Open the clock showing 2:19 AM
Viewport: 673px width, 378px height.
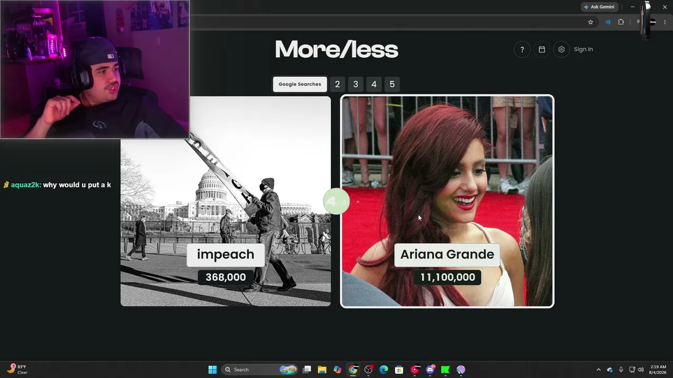pos(658,370)
